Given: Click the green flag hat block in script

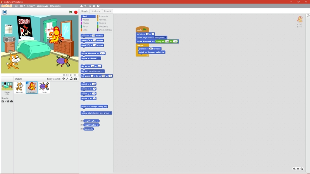Looking at the screenshot, I should click(x=142, y=29).
